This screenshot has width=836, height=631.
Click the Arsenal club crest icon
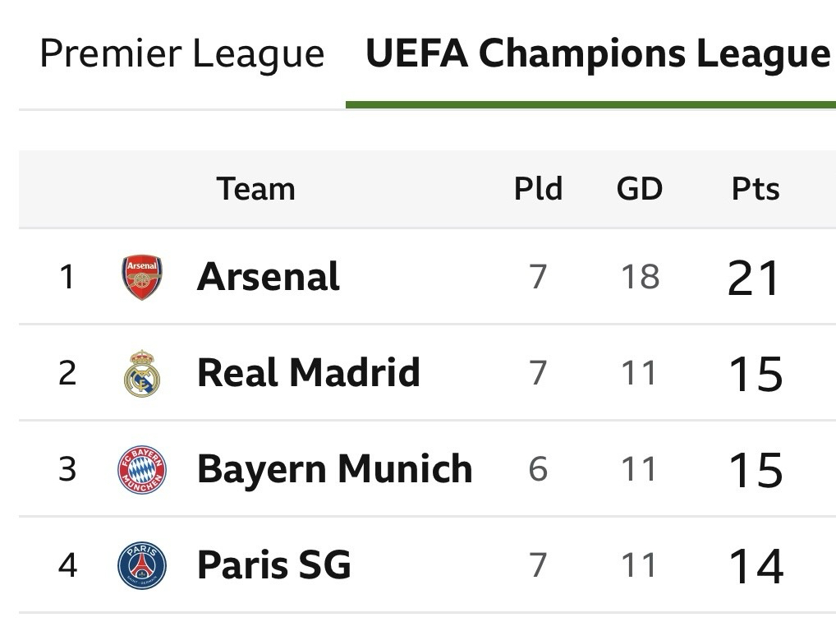(x=142, y=277)
